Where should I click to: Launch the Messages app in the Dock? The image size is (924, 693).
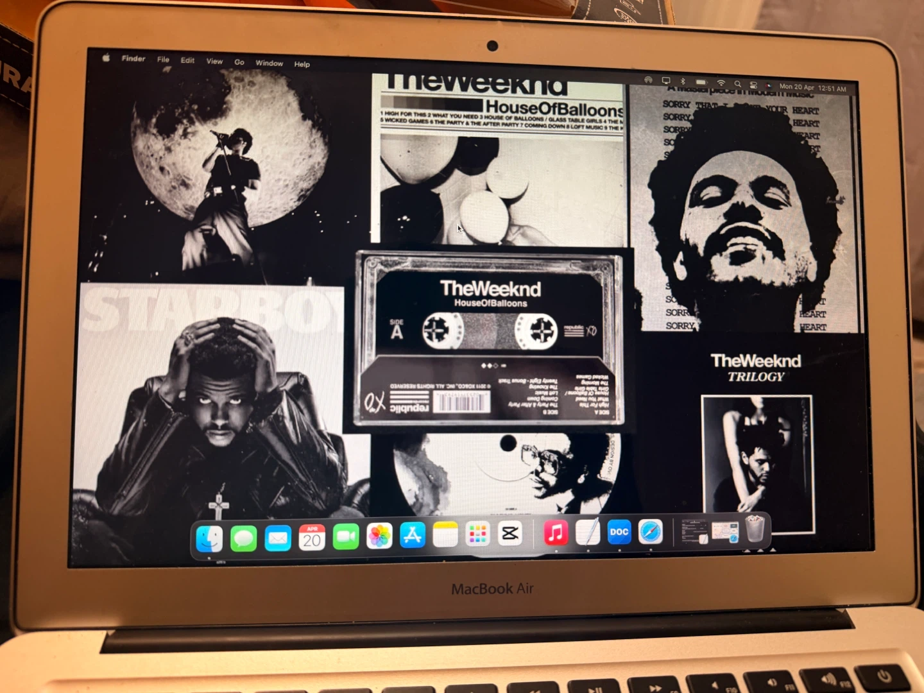pyautogui.click(x=244, y=538)
